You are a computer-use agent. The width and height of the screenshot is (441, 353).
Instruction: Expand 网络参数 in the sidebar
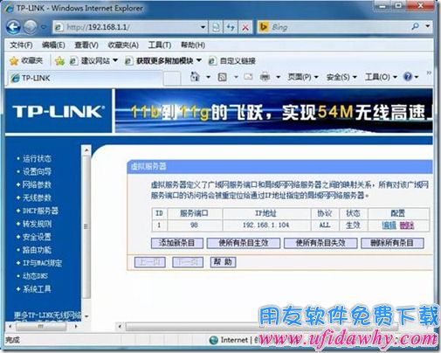click(37, 184)
